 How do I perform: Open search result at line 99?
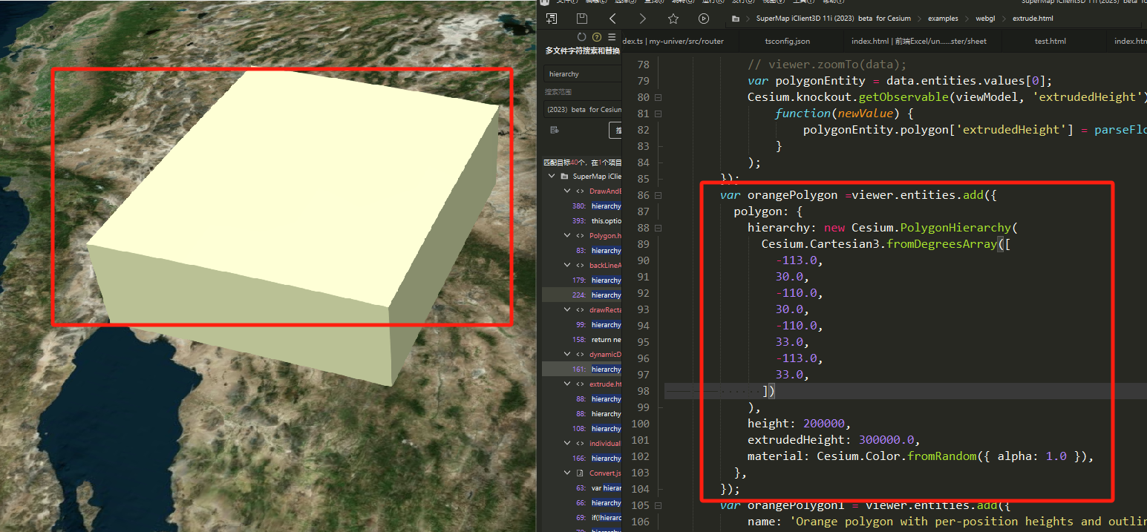597,325
